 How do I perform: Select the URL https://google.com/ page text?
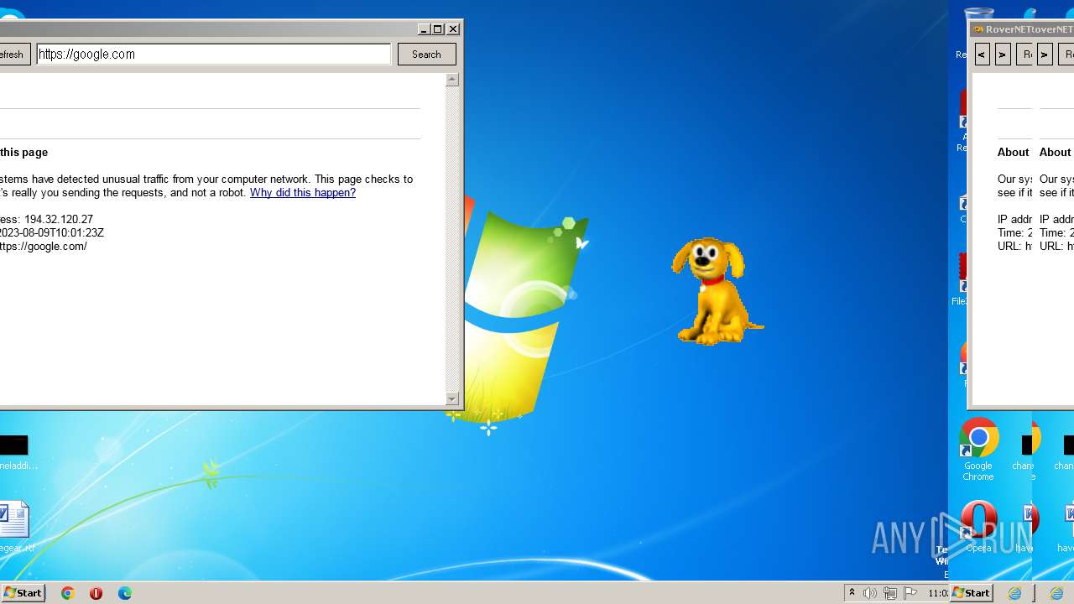pyautogui.click(x=44, y=246)
